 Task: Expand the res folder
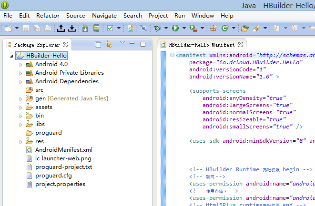(20, 142)
